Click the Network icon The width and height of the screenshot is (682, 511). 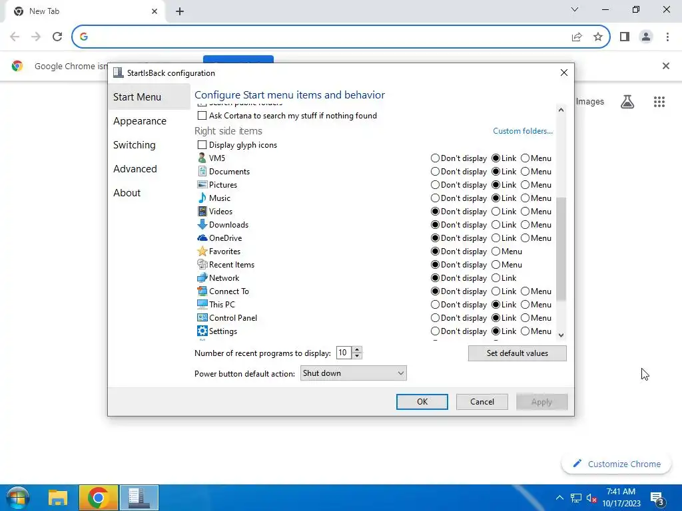(x=202, y=277)
